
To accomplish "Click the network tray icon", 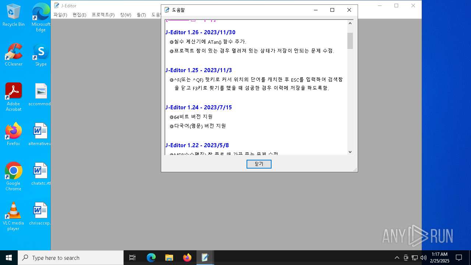I will pyautogui.click(x=415, y=258).
